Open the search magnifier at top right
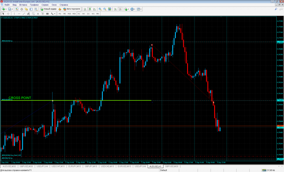284x172 pixels. click(276, 9)
